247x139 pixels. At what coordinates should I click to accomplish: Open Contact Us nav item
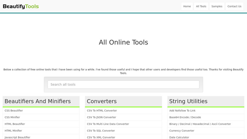point(234,6)
